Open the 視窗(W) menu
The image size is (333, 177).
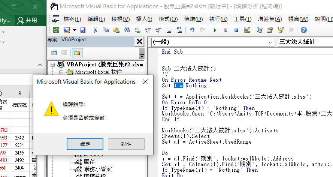coord(298,19)
